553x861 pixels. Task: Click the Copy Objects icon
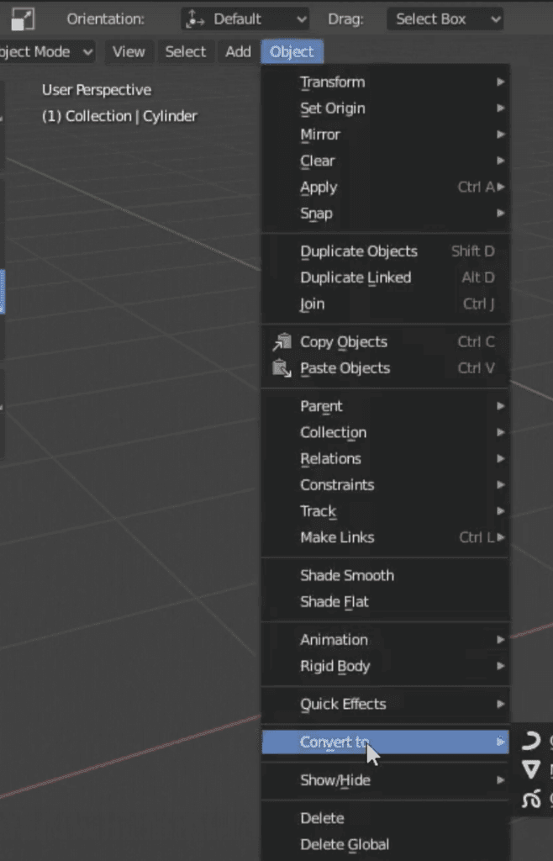(x=282, y=341)
